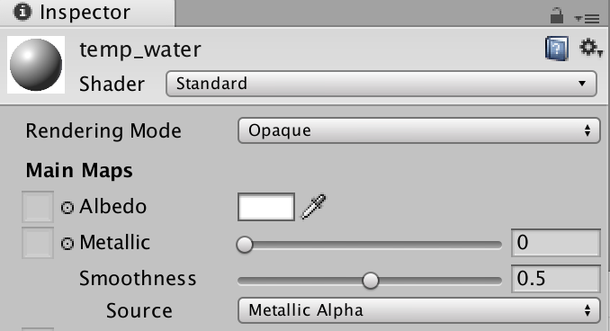The image size is (610, 331).
Task: Click the temp_water material preview sphere
Action: point(36,65)
